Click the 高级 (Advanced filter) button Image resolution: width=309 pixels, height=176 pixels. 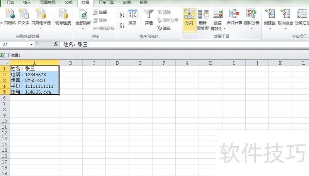coord(164,28)
